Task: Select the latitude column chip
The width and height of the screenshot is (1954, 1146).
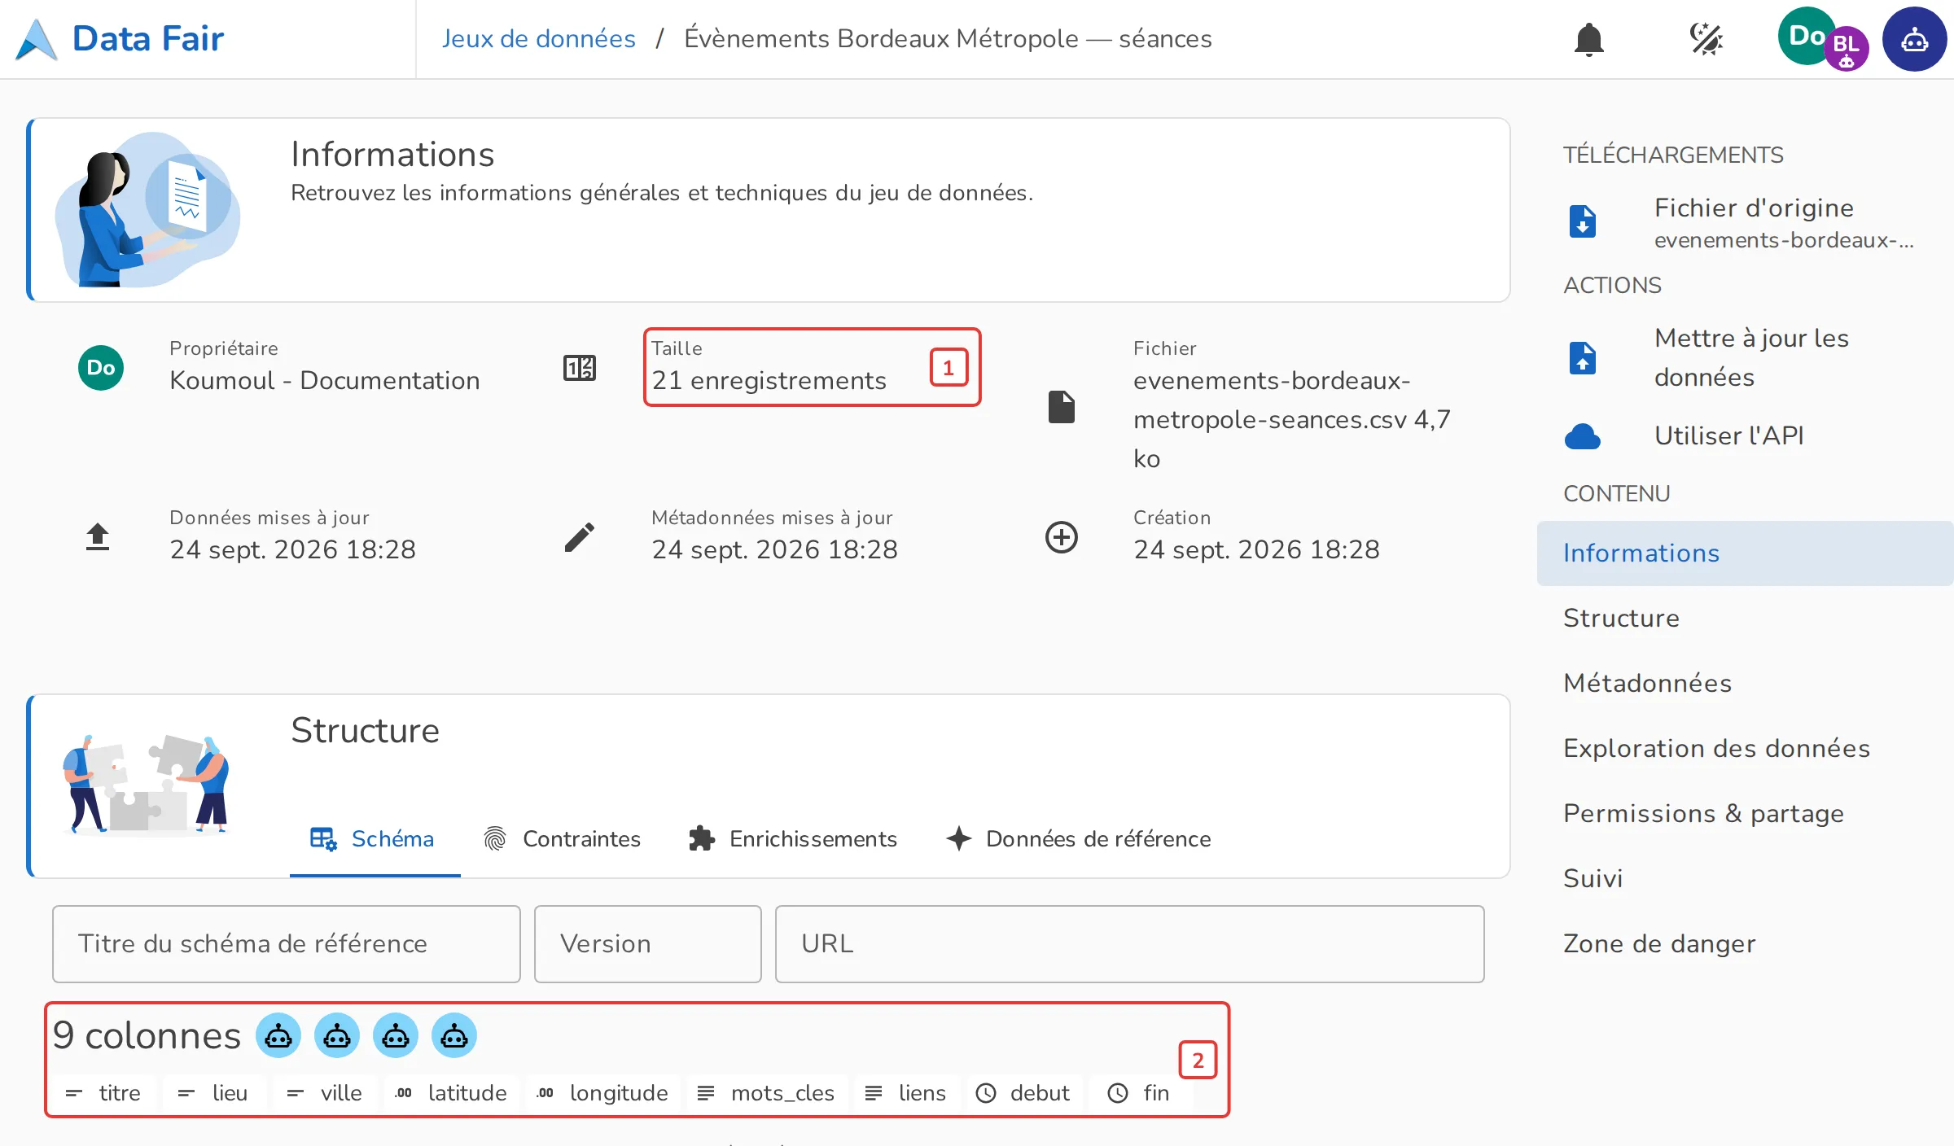Action: 451,1093
